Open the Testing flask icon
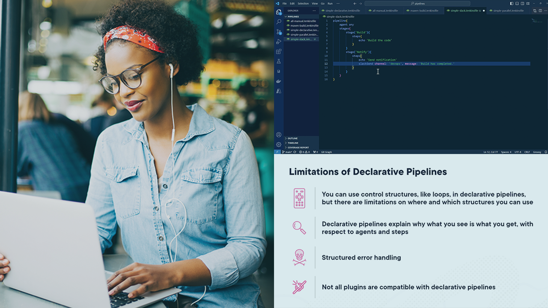 tap(279, 62)
